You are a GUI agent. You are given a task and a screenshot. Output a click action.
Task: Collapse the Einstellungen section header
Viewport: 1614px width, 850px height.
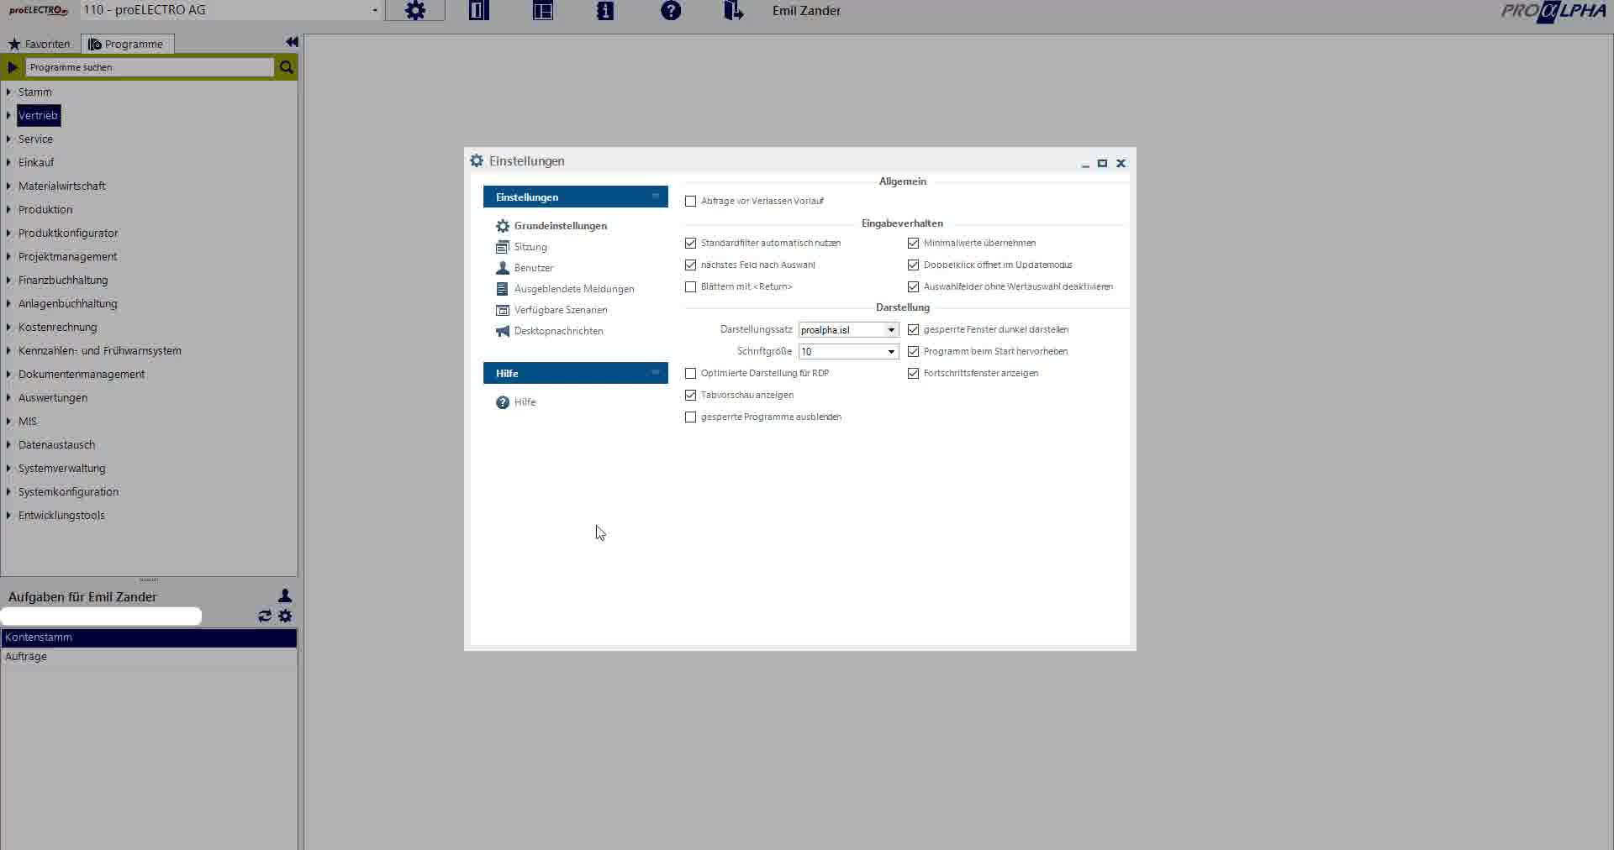click(x=576, y=197)
